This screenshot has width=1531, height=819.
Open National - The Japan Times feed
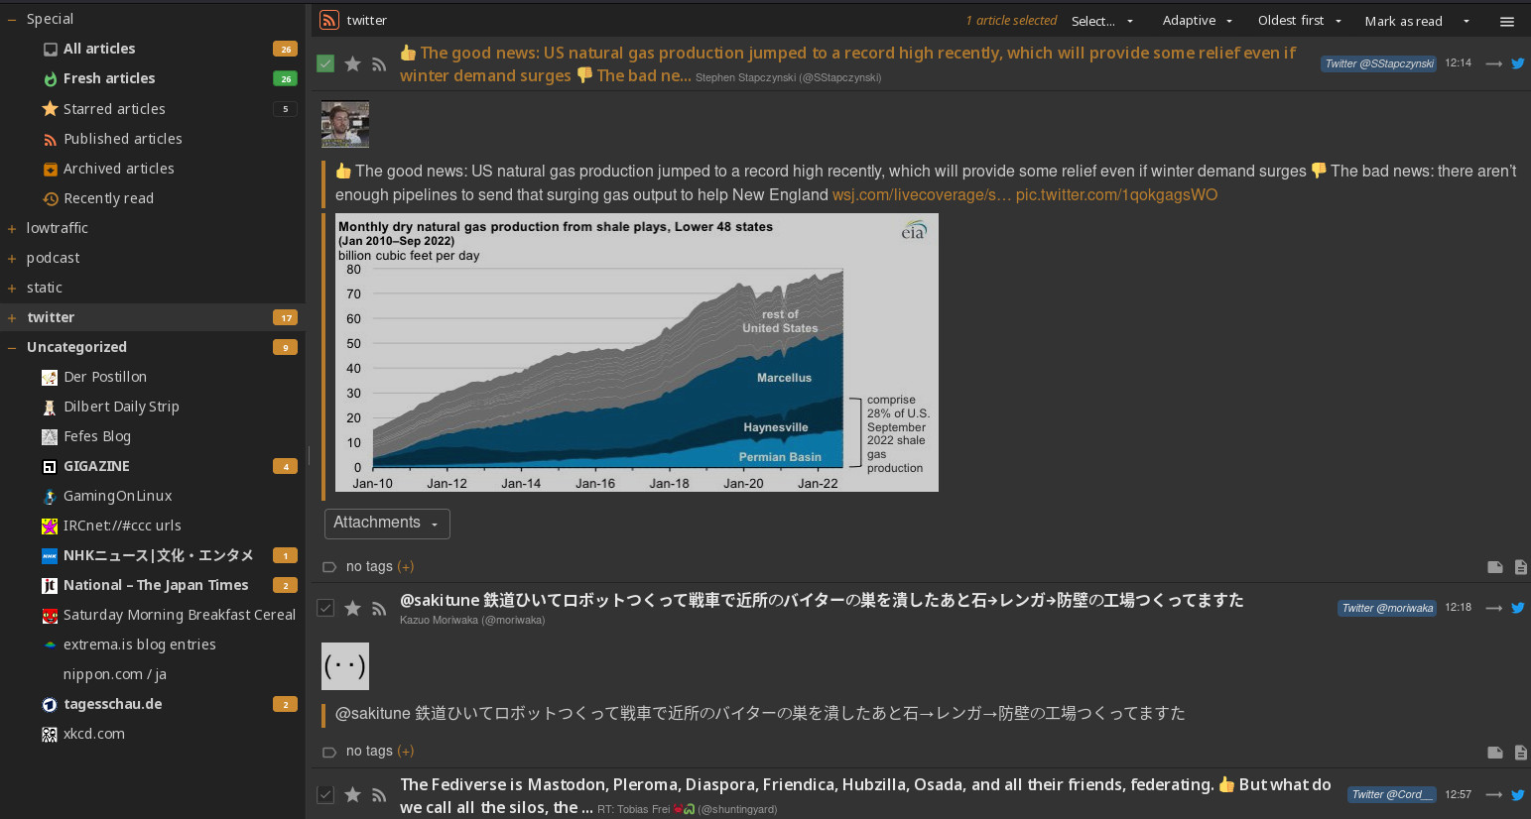pyautogui.click(x=156, y=585)
